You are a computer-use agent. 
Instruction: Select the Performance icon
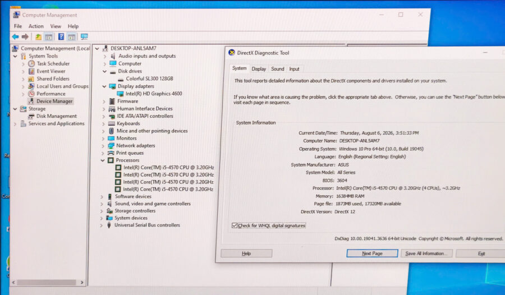tap(31, 94)
